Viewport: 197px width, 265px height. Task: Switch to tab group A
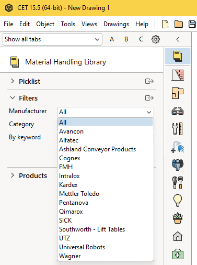coord(112,39)
